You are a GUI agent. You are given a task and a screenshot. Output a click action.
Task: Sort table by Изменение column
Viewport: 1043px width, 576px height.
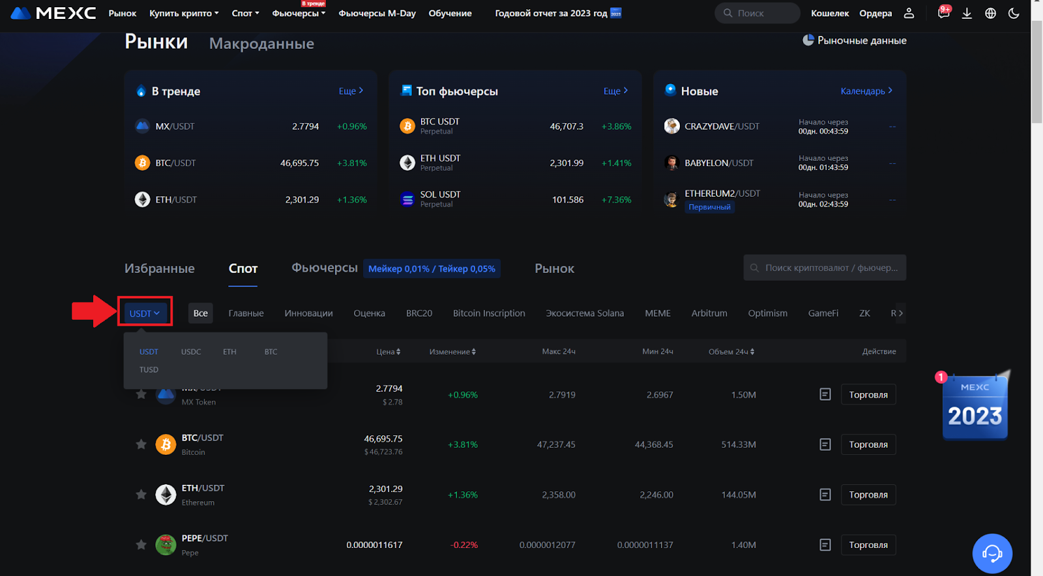click(x=452, y=352)
